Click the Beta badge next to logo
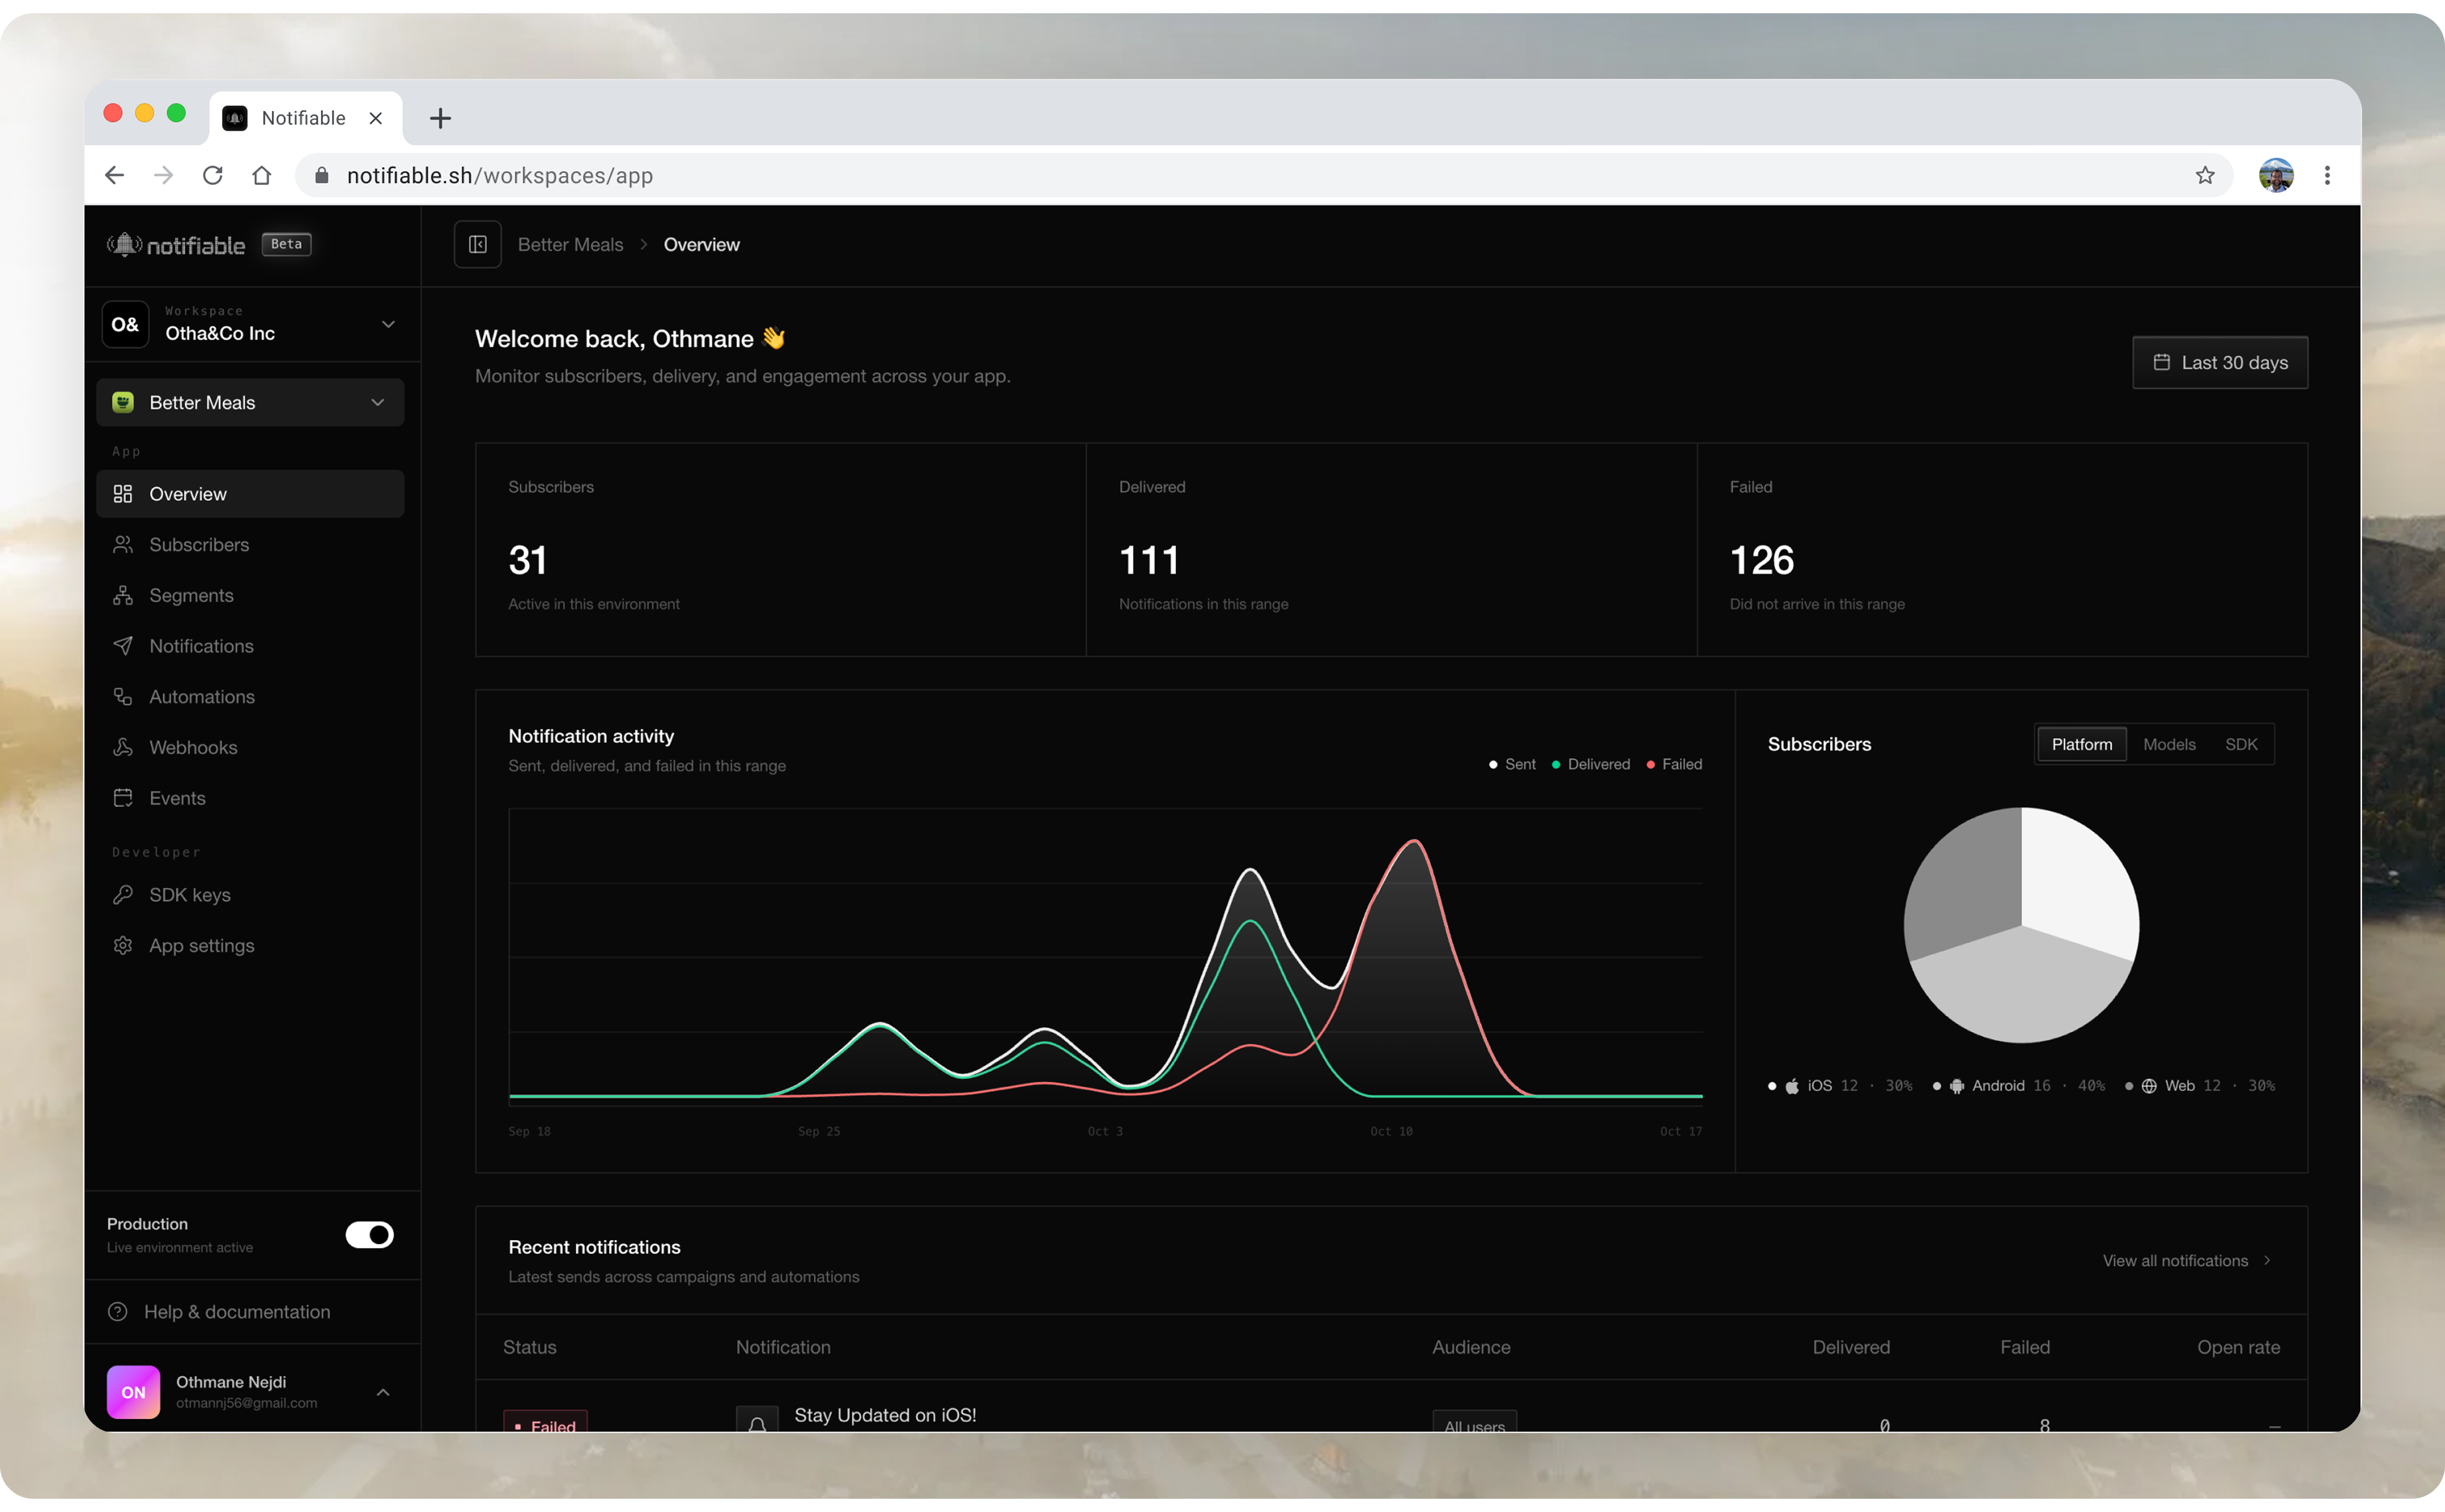Screen dimensions: 2445x1512 [286, 245]
